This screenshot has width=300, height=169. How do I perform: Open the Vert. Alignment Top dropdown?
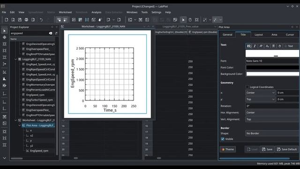click(272, 119)
